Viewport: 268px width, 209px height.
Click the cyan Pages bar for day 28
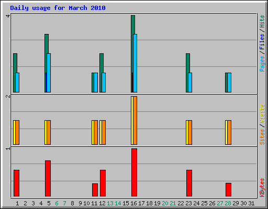pyautogui.click(x=229, y=83)
